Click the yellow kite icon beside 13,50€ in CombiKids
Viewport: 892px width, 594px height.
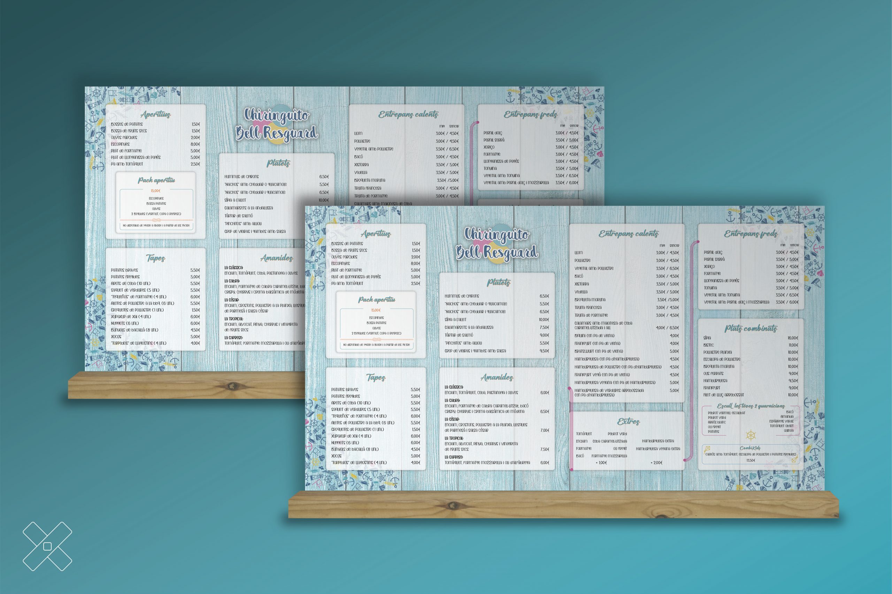[794, 460]
